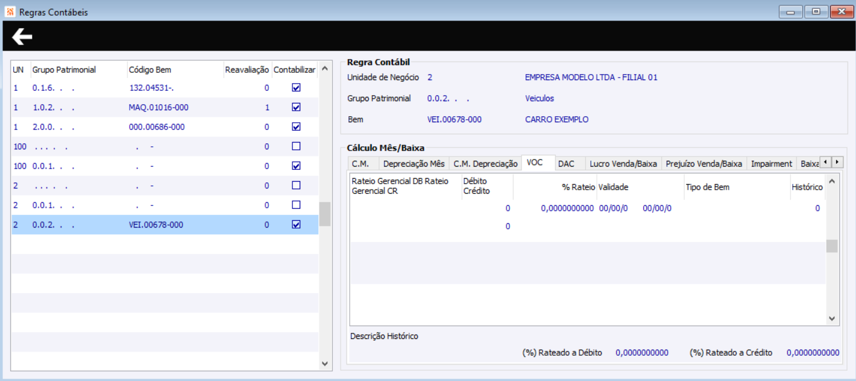Select the 132.04531-. row code
This screenshot has height=381, width=856.
pos(153,88)
